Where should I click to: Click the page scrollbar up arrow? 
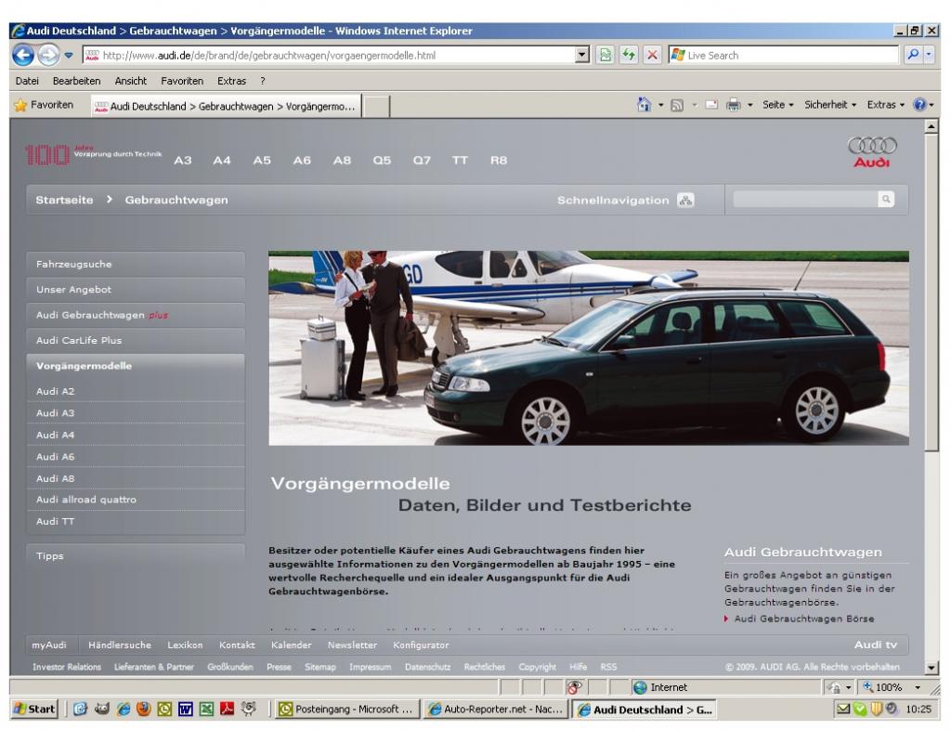(931, 126)
